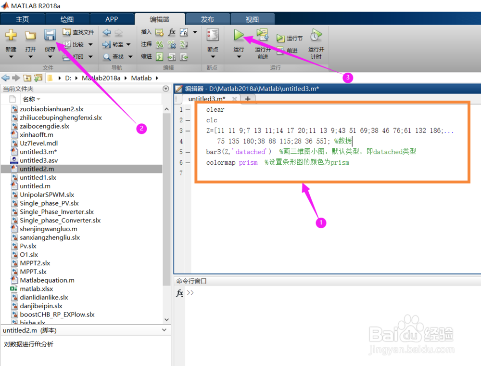The width and height of the screenshot is (481, 366).
Task: Add a new editor tab with plus
Action: click(x=248, y=99)
